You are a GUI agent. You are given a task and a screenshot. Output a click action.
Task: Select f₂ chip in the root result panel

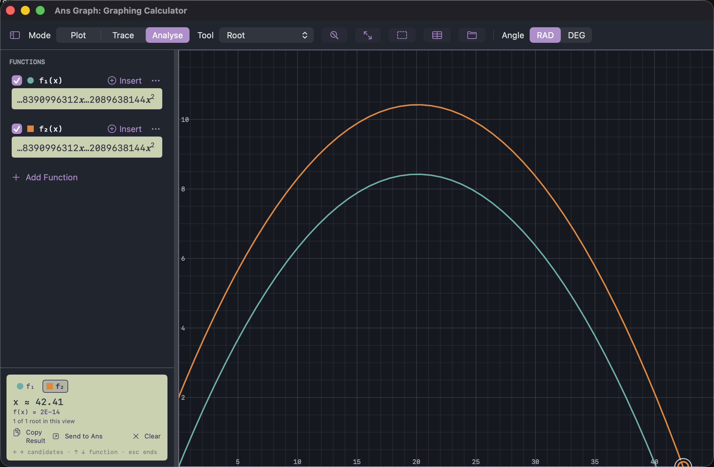pyautogui.click(x=55, y=386)
